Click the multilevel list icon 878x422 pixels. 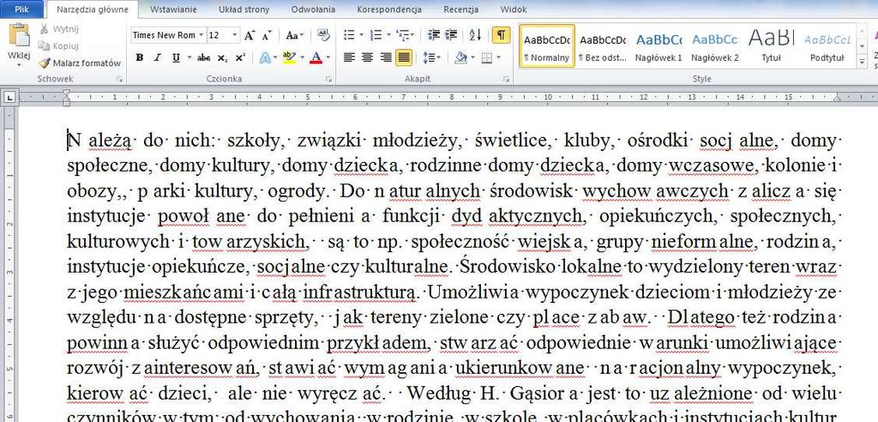[x=402, y=35]
